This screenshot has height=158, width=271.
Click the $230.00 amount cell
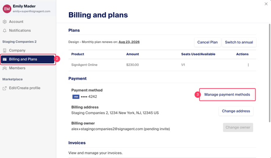pos(132,65)
